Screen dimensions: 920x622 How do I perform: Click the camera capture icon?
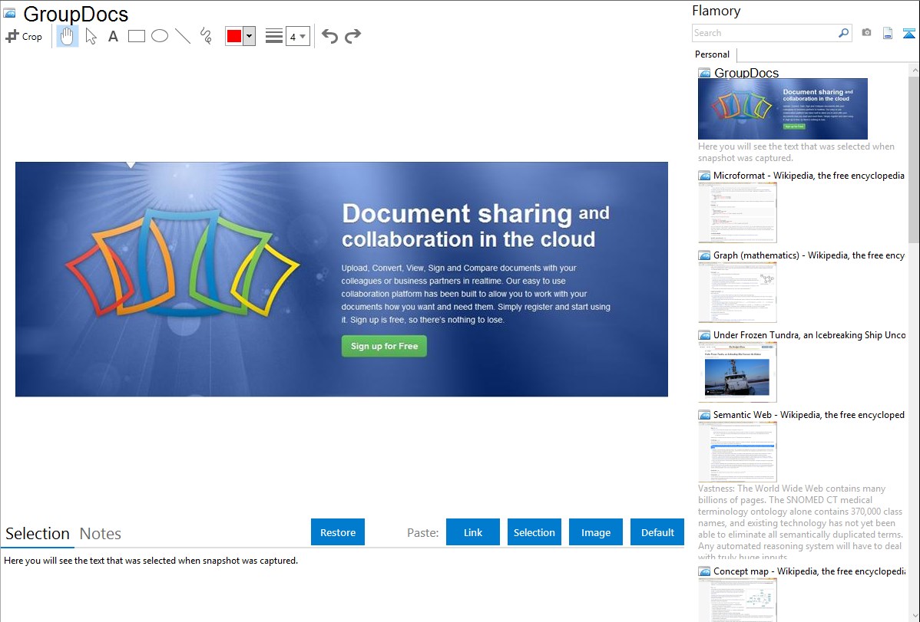coord(866,33)
